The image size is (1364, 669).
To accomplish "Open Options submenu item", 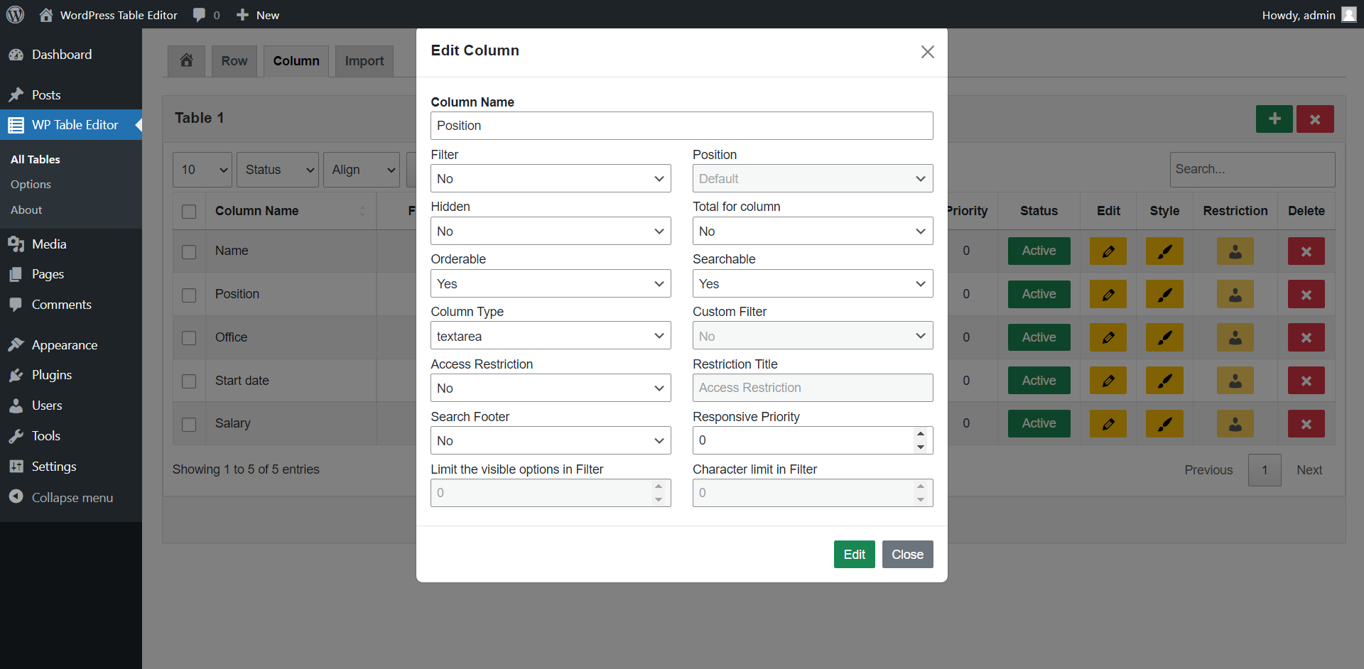I will [x=31, y=184].
